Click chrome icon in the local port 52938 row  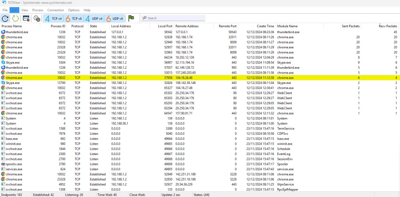point(3,37)
